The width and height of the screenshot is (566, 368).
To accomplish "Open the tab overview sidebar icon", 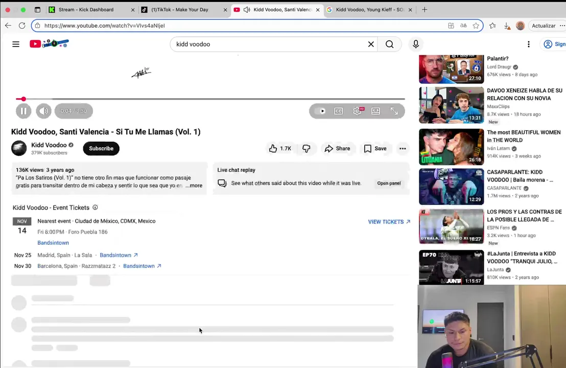I will [x=37, y=10].
